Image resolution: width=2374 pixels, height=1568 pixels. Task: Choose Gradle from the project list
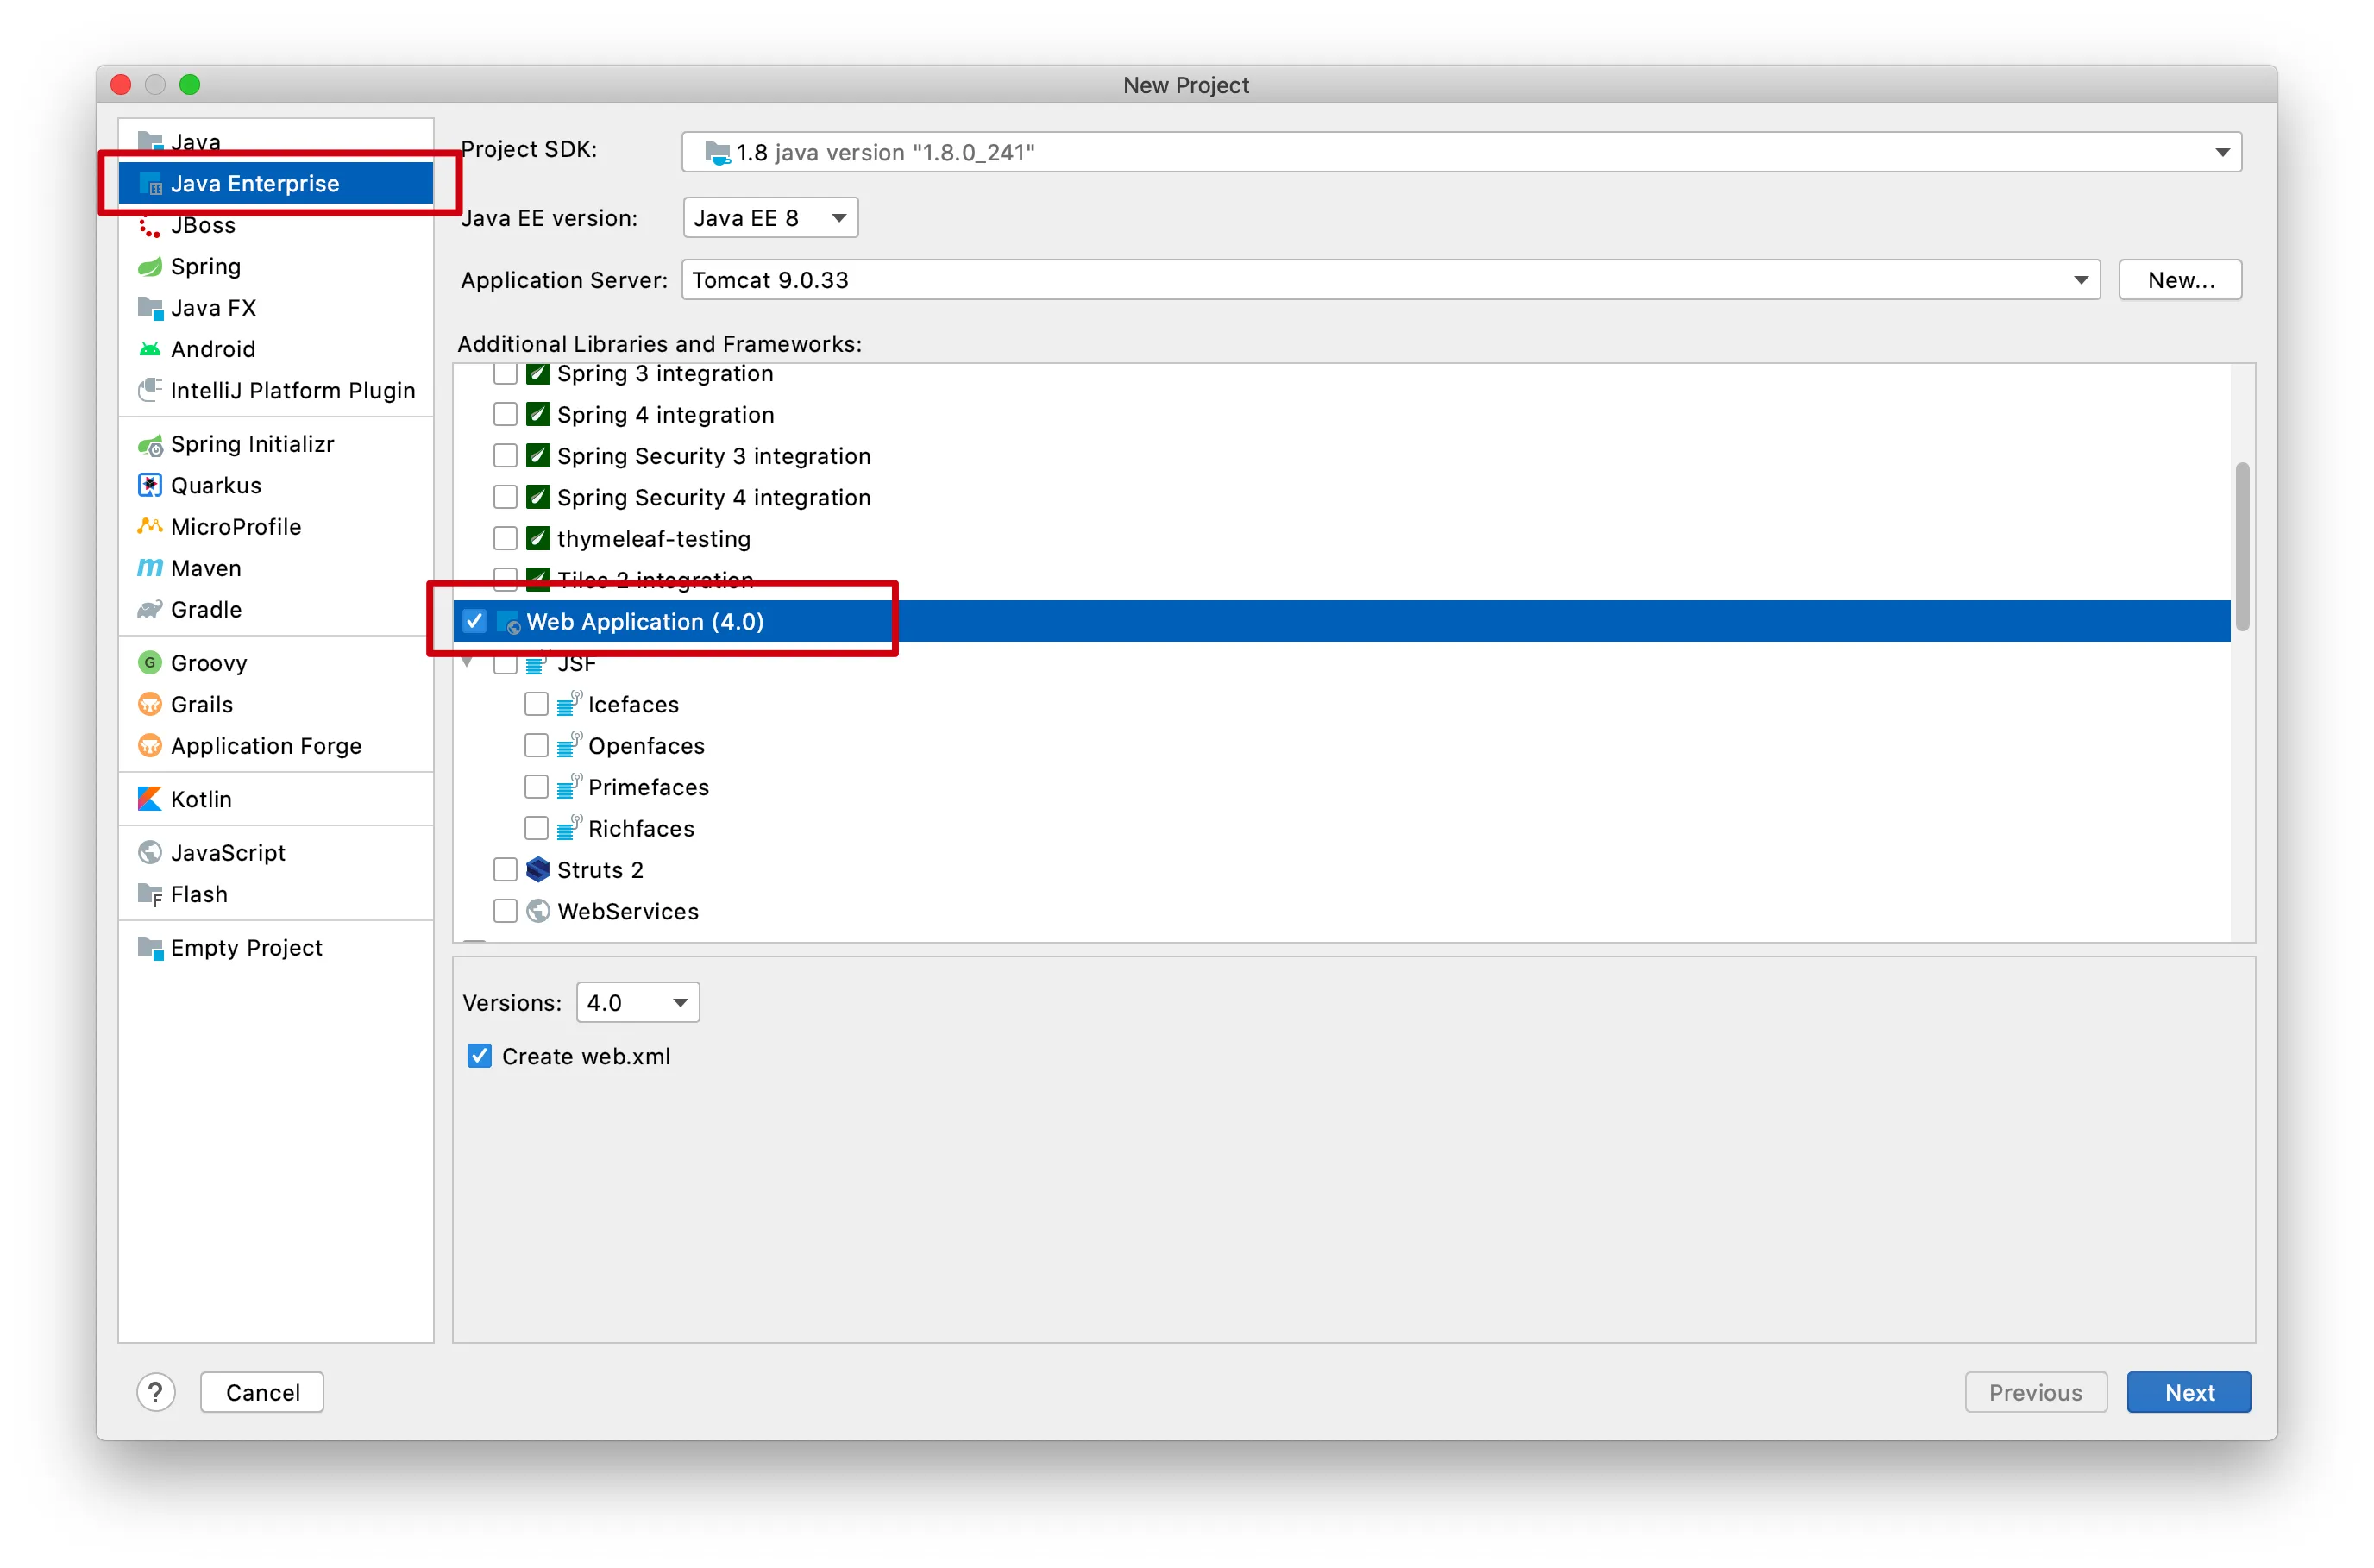click(276, 610)
